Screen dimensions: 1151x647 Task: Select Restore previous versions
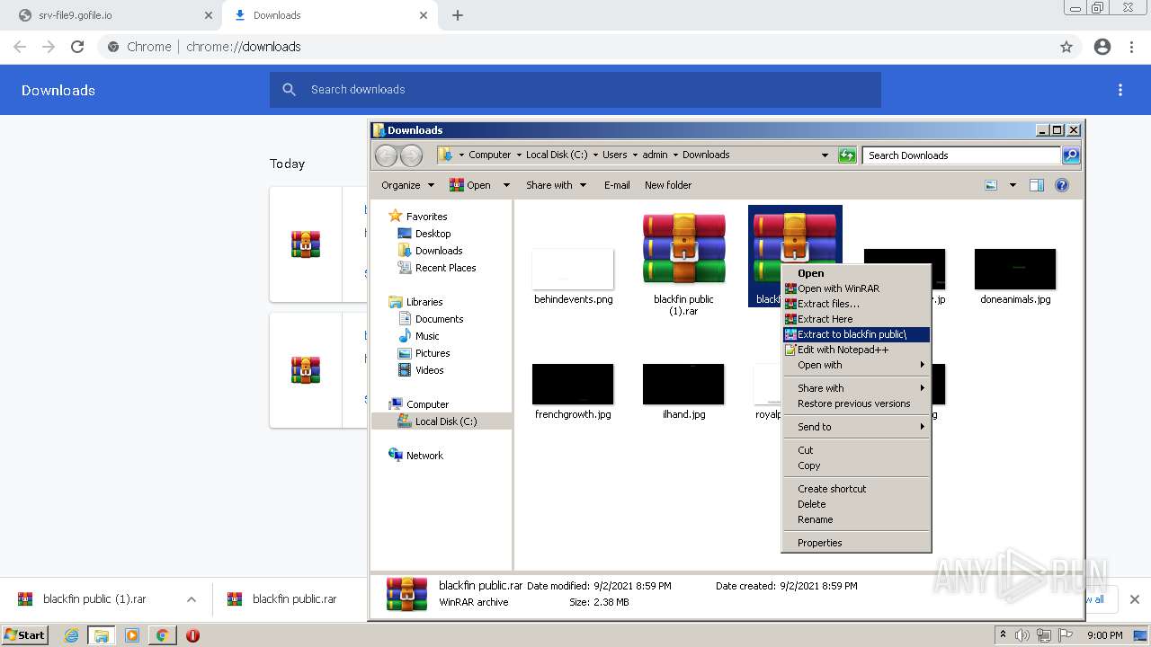[856, 403]
